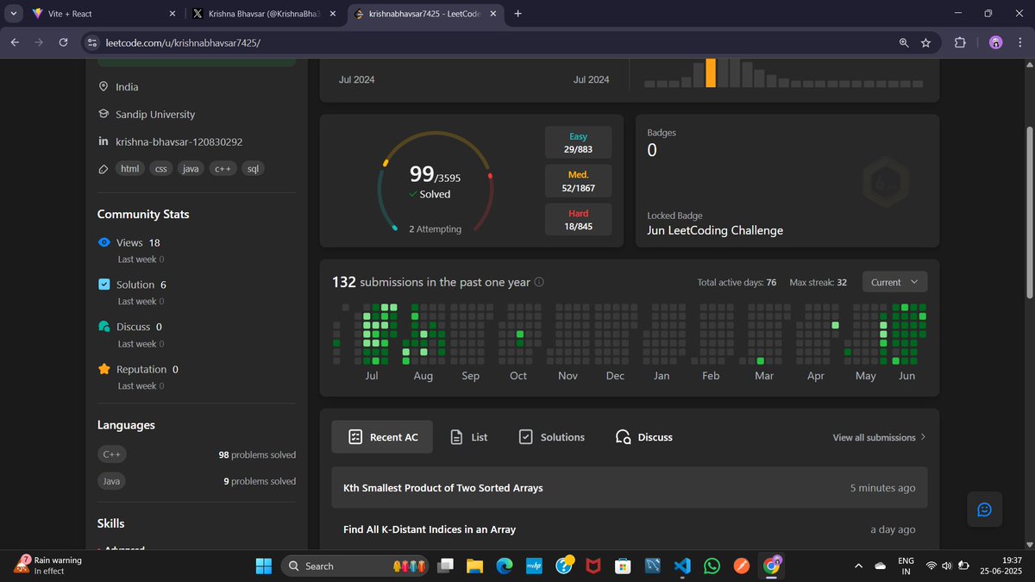Expand the hidden icons chevron in system tray
This screenshot has width=1035, height=582.
(858, 566)
